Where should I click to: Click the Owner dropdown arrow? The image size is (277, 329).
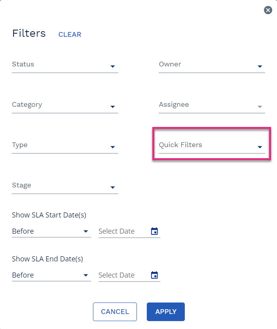260,66
